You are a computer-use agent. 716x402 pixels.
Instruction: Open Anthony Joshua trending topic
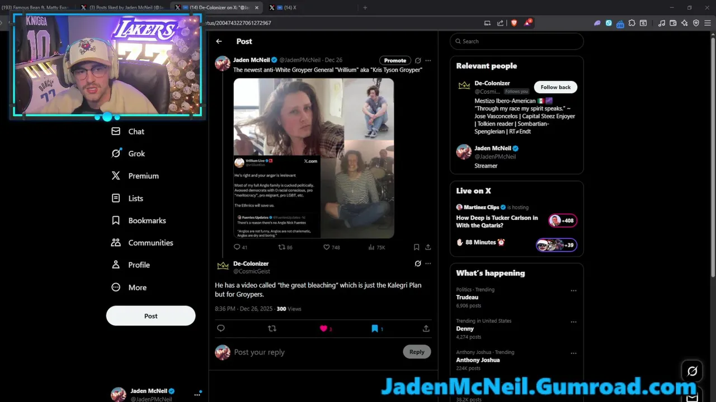(x=478, y=360)
